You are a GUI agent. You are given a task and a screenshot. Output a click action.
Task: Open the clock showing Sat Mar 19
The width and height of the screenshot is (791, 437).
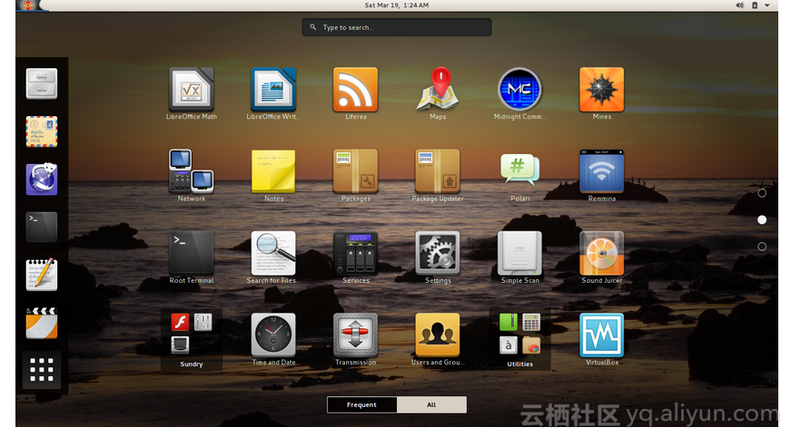397,5
